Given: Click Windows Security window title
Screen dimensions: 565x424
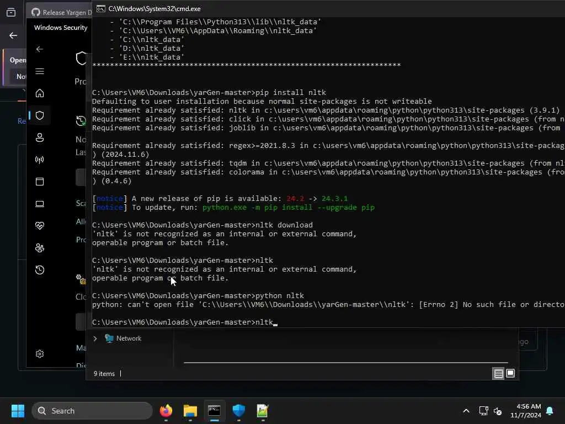Looking at the screenshot, I should [x=61, y=28].
